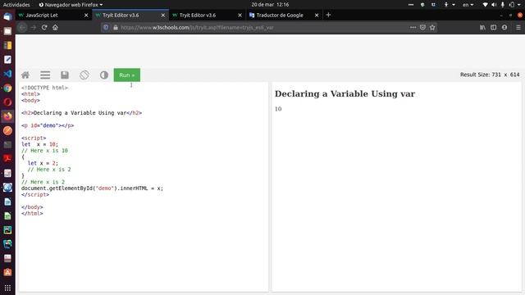Open the Firefox account icon
The height and width of the screenshot is (295, 525).
(x=504, y=27)
